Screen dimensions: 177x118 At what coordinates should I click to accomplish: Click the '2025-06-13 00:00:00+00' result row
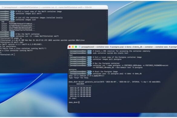(x=80, y=96)
